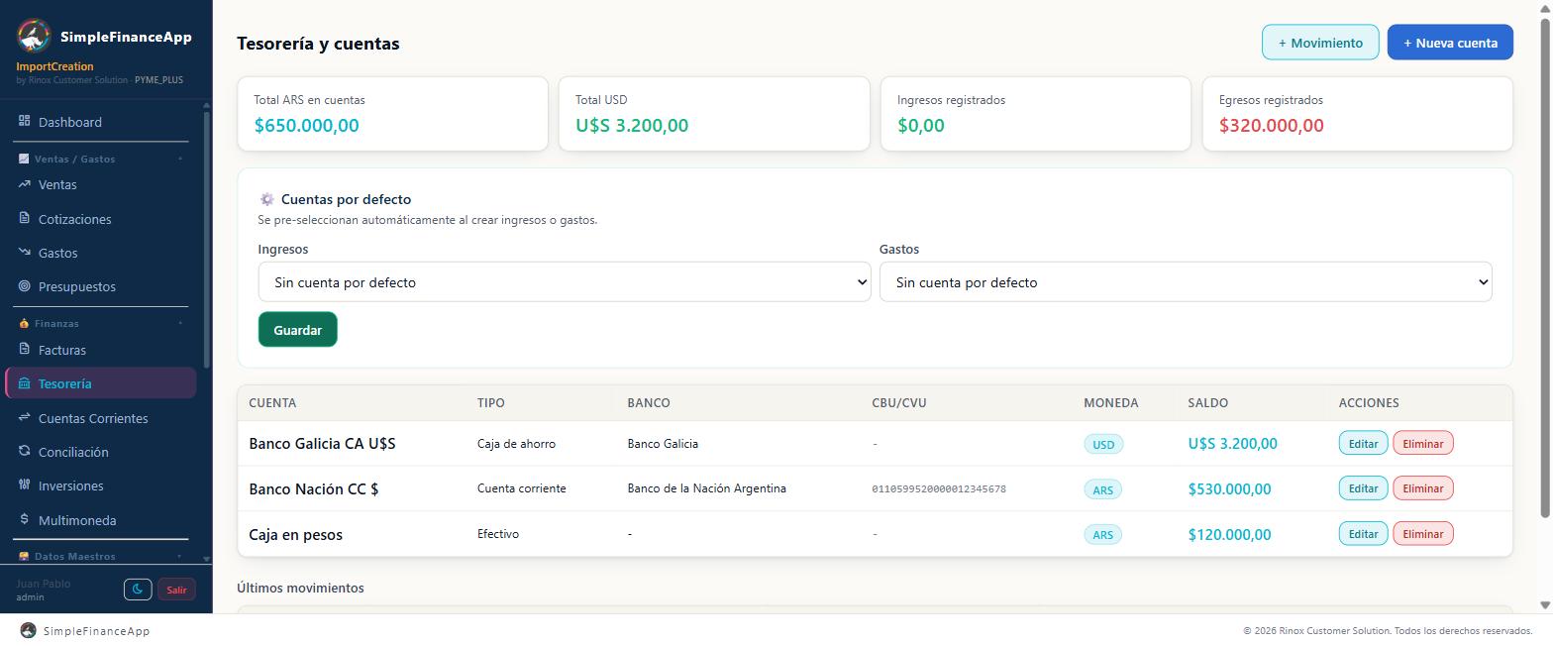Delete the Banco Nación CC $ account
Screen dimensions: 1553x646
[1422, 488]
